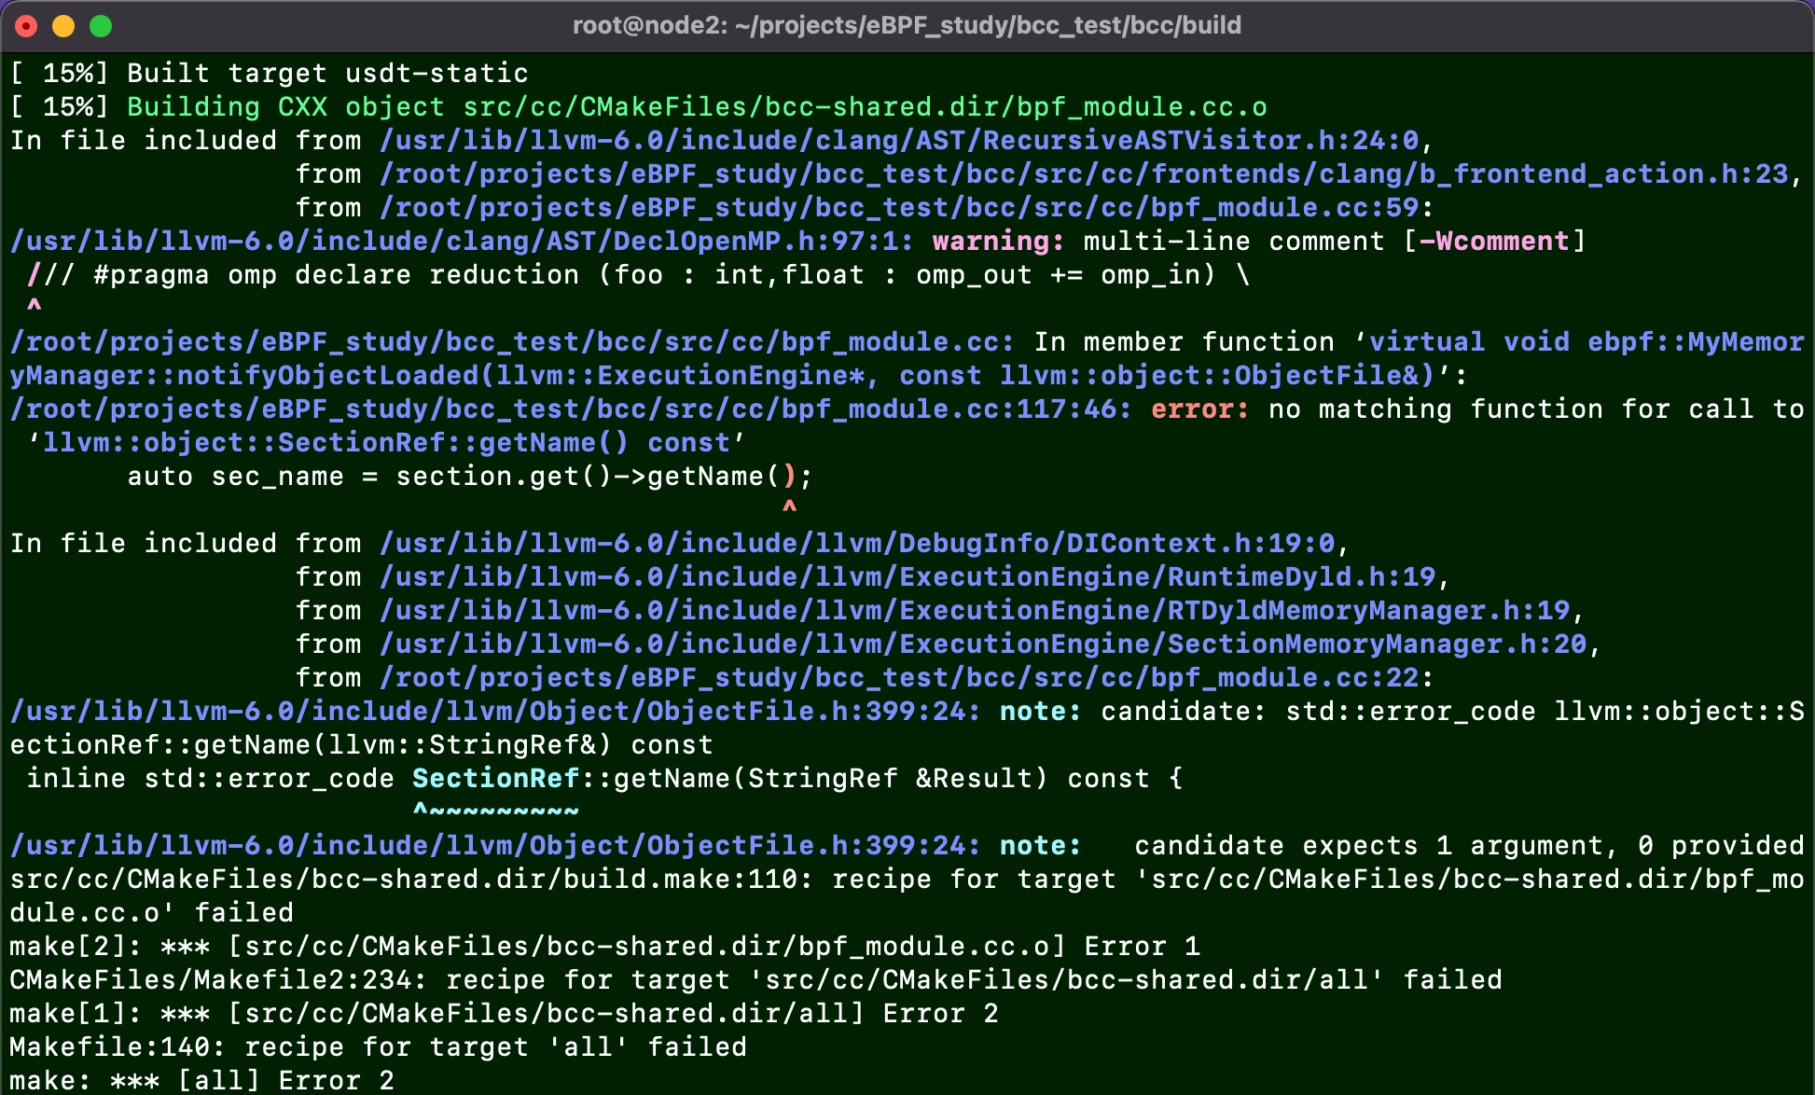Viewport: 1815px width, 1095px height.
Task: Click bpf_module.cc:117:46 path
Action: [571, 409]
